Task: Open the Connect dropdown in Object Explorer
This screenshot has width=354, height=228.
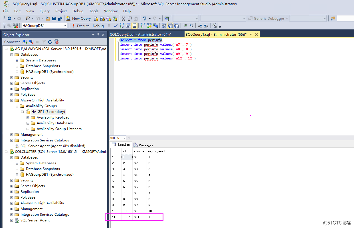Action: [12, 42]
